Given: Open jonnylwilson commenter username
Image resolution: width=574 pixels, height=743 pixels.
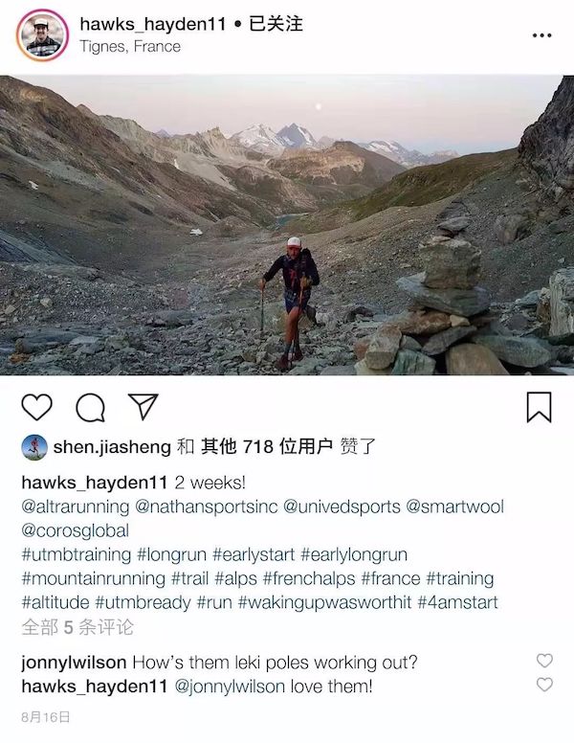Looking at the screenshot, I should [74, 662].
